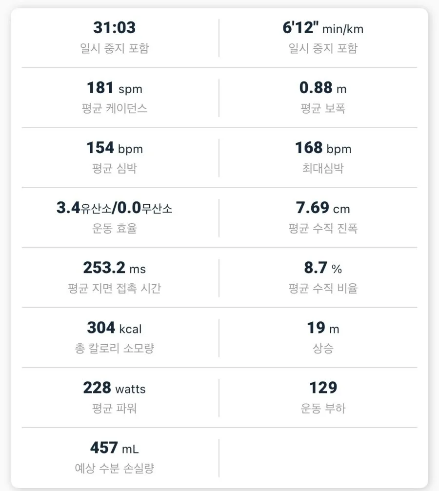The width and height of the screenshot is (439, 491).
Task: Select the 304 kcal total calories stat
Action: tap(114, 328)
